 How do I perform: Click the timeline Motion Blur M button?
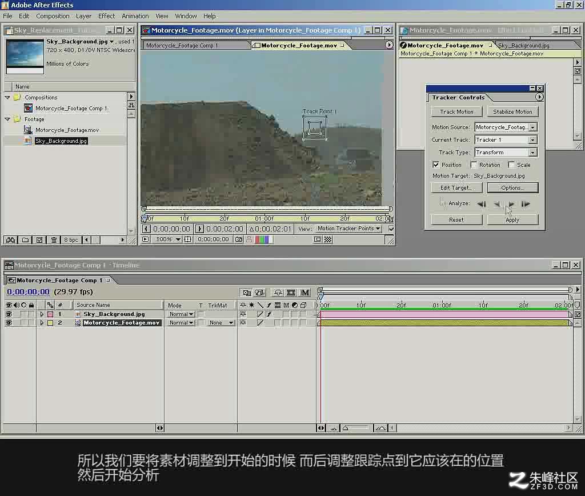(305, 293)
